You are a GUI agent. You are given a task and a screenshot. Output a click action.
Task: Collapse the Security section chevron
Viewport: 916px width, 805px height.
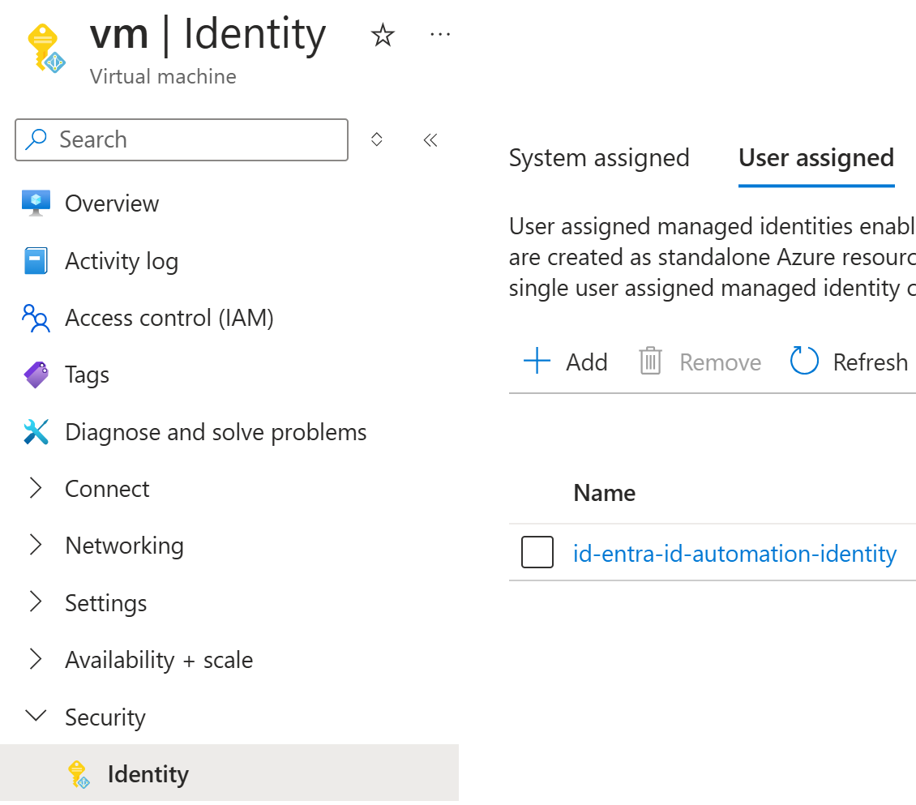(36, 716)
